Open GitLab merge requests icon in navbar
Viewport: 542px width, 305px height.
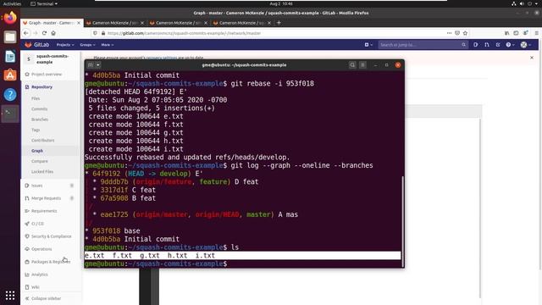tap(487, 45)
